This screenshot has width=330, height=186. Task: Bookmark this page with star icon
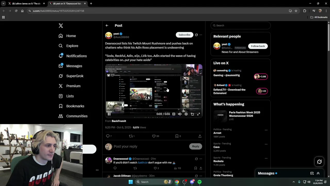coord(296,11)
